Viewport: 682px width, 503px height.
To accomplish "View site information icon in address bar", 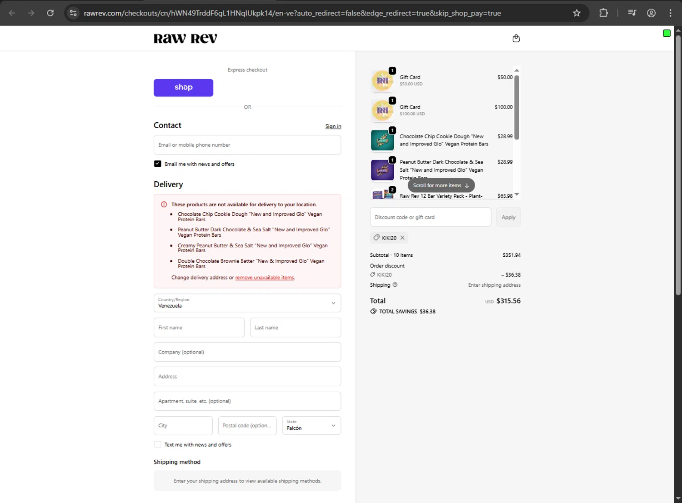I will point(73,13).
